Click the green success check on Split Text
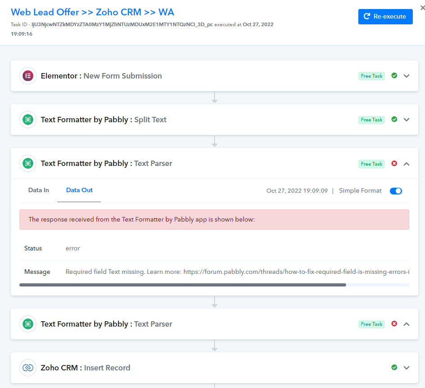 pos(394,119)
